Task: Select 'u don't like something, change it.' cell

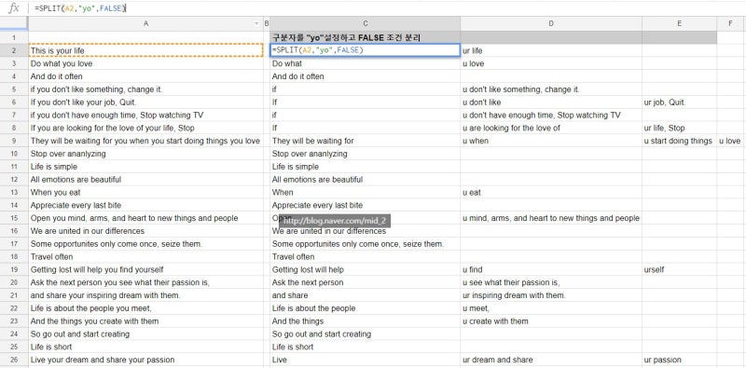Action: (551, 89)
